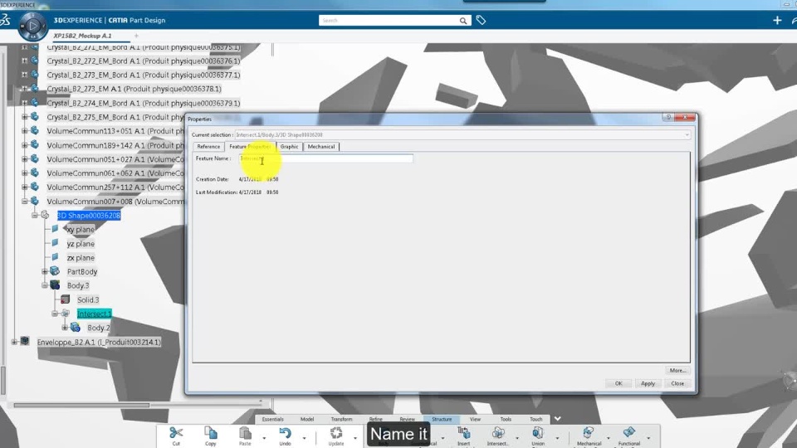Click the Copy icon in the bottom toolbar
The image size is (797, 448).
pos(210,433)
